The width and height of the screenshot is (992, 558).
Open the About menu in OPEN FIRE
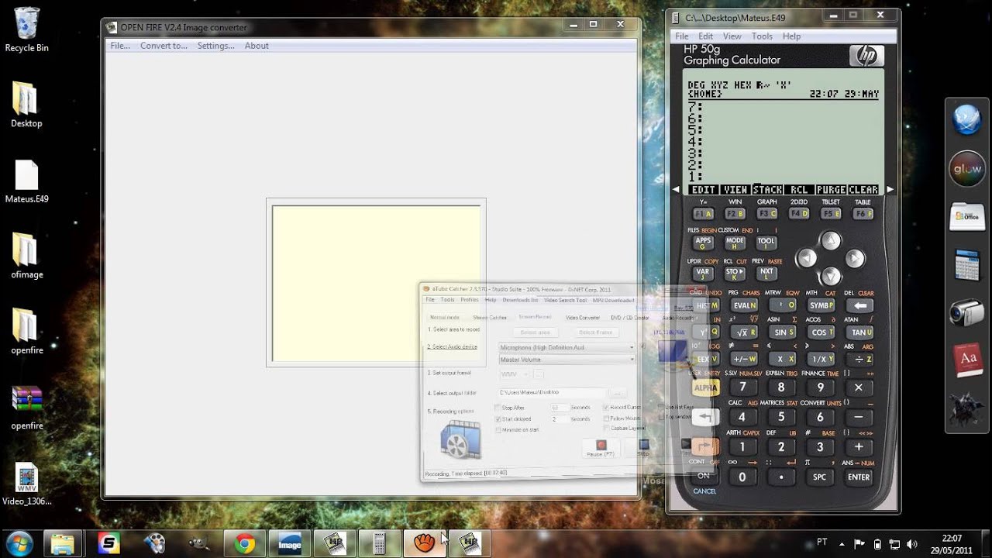[257, 46]
